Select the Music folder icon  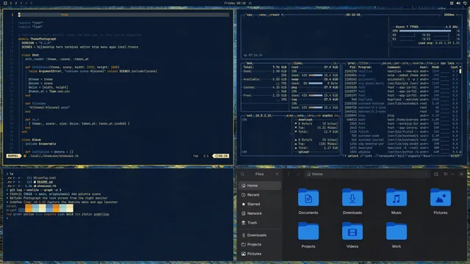click(x=397, y=197)
